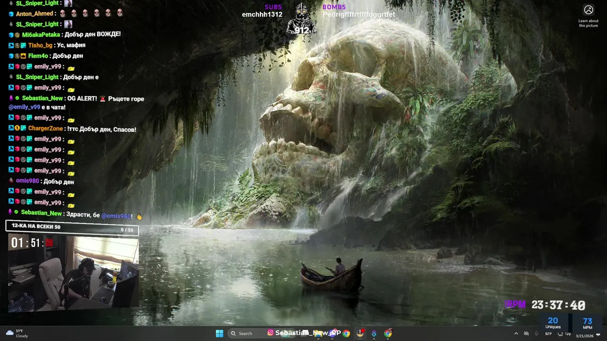The image size is (607, 341).
Task: Open the network status tray icon
Action: [x=560, y=334]
